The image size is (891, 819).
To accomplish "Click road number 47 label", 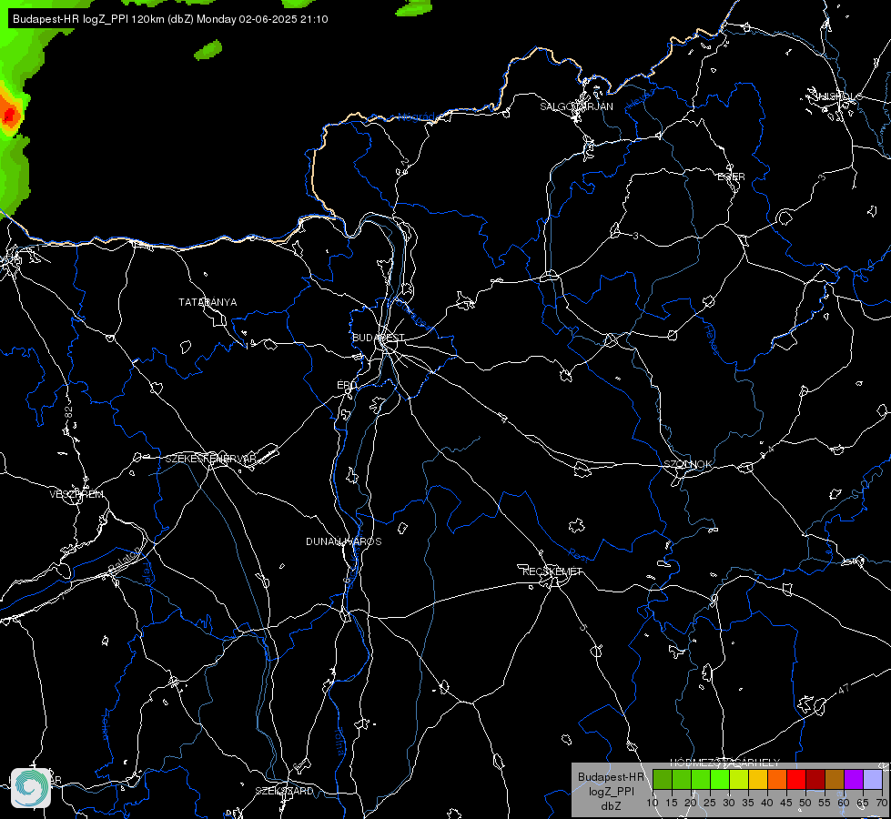I will click(x=844, y=690).
